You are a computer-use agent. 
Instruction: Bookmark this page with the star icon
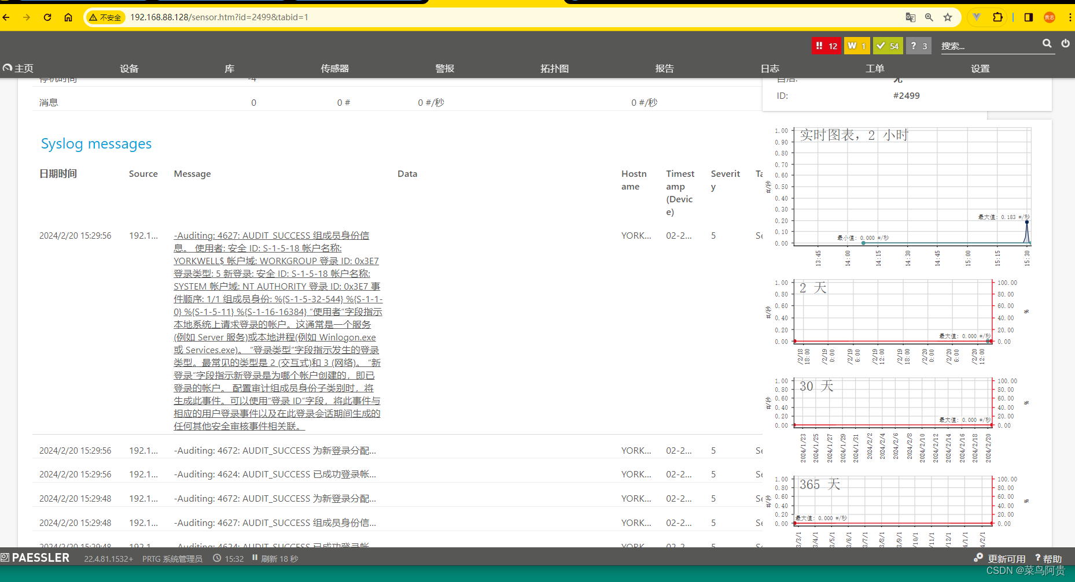click(948, 17)
